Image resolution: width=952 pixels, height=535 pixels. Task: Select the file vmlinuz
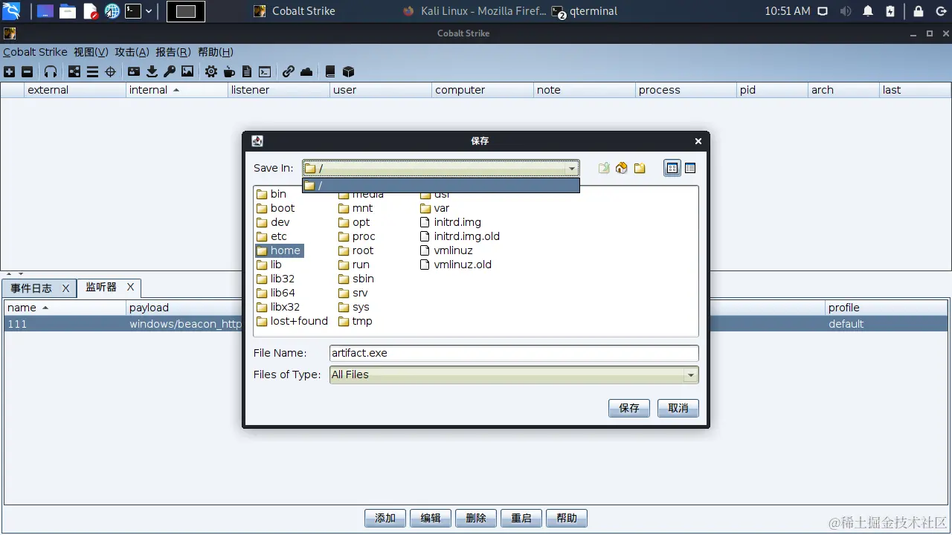[446, 250]
